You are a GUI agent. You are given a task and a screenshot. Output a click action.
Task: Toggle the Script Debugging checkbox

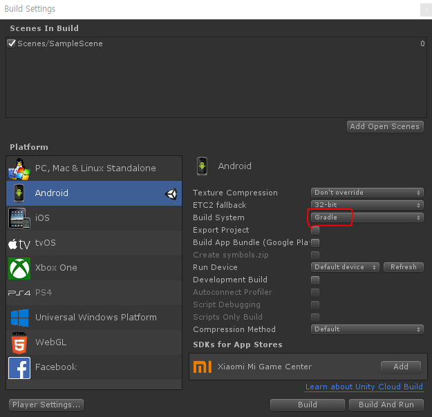[315, 304]
